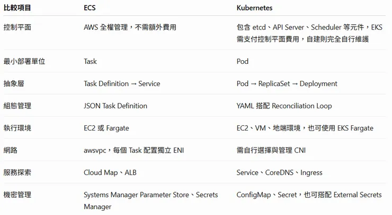This screenshot has height=215, width=392.
Task: Select the 組態管理 row label
Action: [x=17, y=106]
